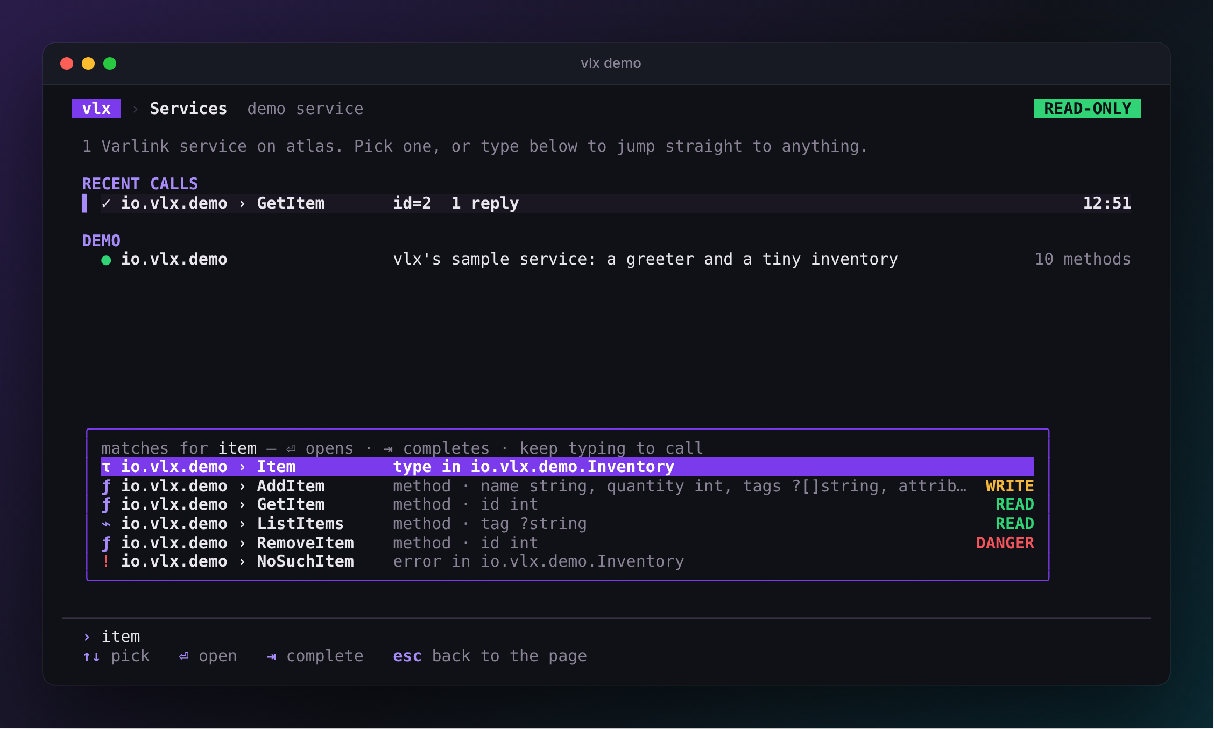Click the chevron after the vlx badge
This screenshot has height=729, width=1214.
coord(136,109)
